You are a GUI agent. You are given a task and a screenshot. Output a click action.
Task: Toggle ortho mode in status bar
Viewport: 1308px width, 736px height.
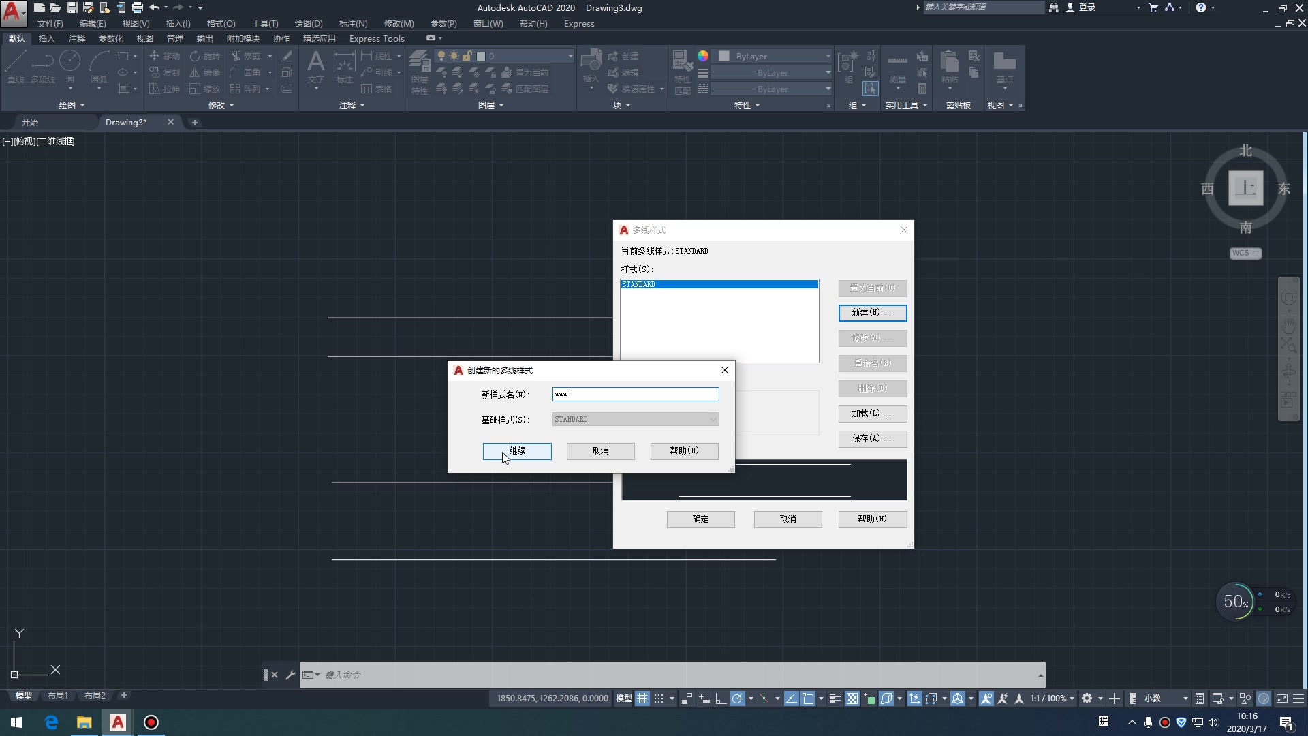click(x=687, y=699)
